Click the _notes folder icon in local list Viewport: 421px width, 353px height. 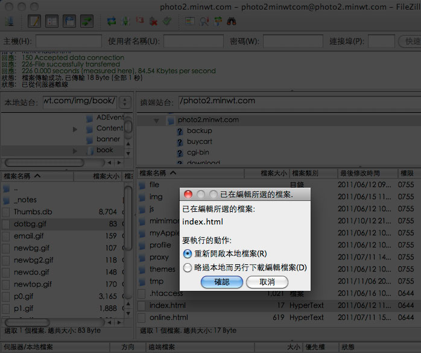[6, 200]
